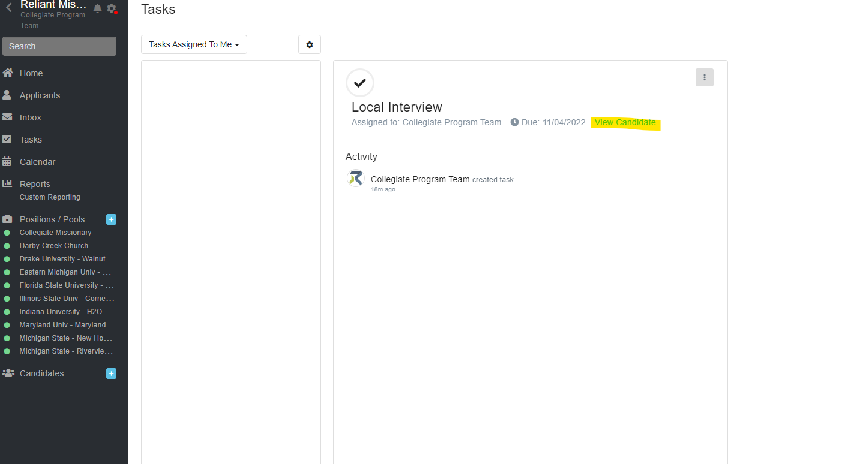Screen dimensions: 854x464
Task: Click the back chevron beside Reliant Mission
Action: (9, 8)
